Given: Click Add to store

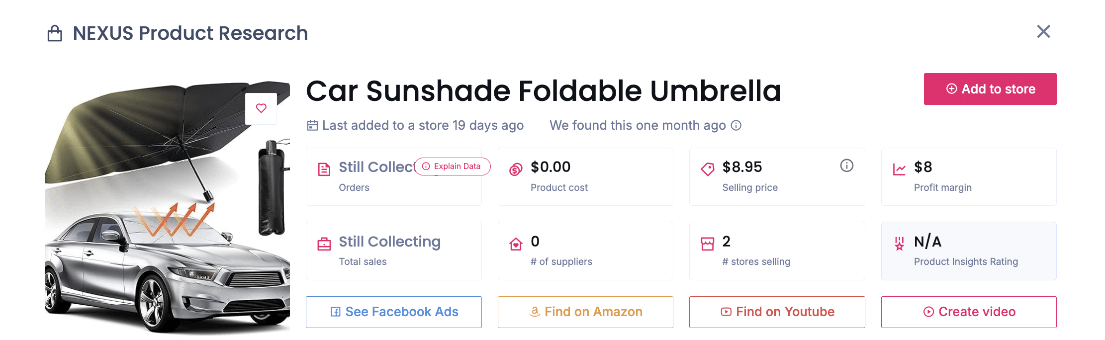Looking at the screenshot, I should 990,89.
